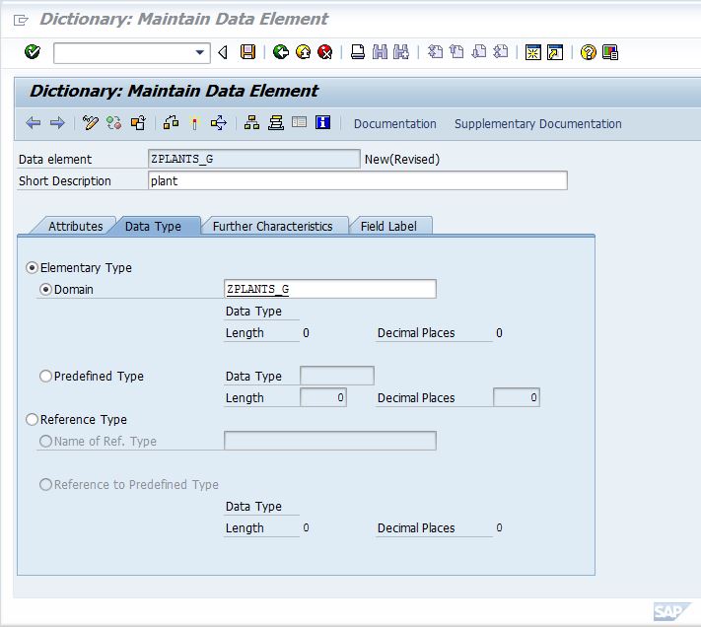Select the Elementary Type radio button

click(x=32, y=268)
